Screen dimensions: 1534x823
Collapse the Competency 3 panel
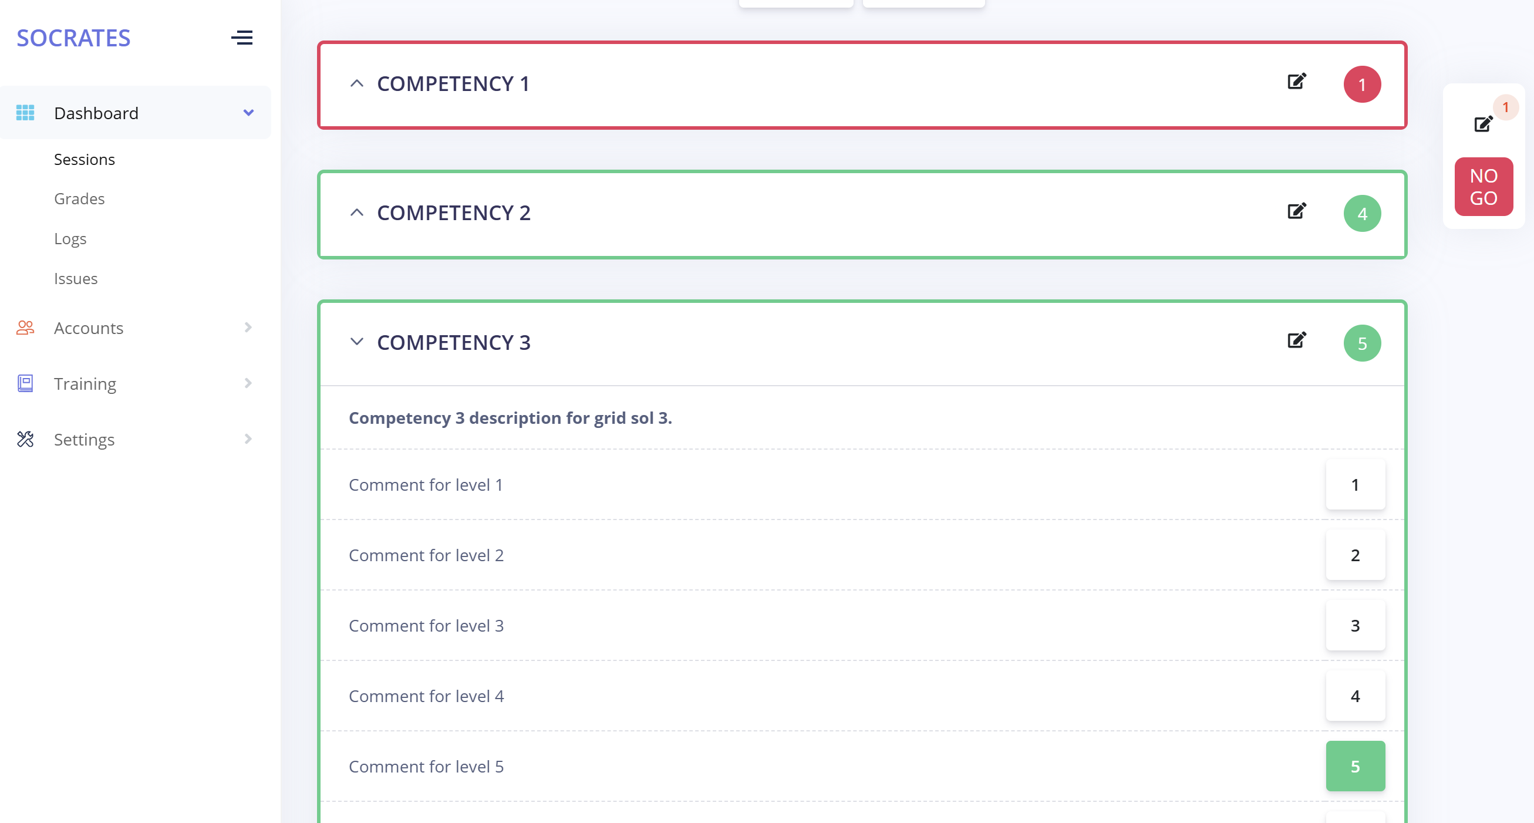[x=357, y=342]
